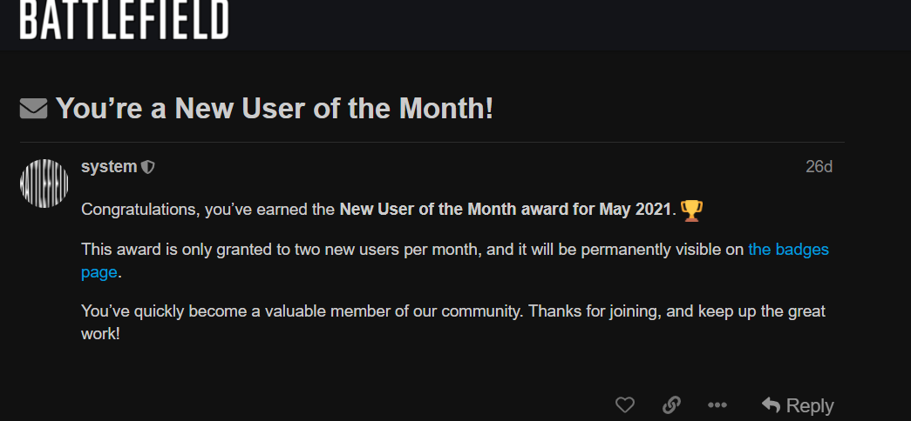Click the curved reply arrow icon
Screen dimensions: 911x421
tap(771, 404)
